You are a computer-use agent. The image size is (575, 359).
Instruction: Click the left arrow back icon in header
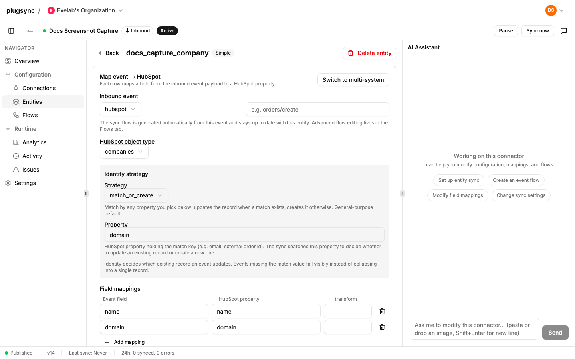30,31
